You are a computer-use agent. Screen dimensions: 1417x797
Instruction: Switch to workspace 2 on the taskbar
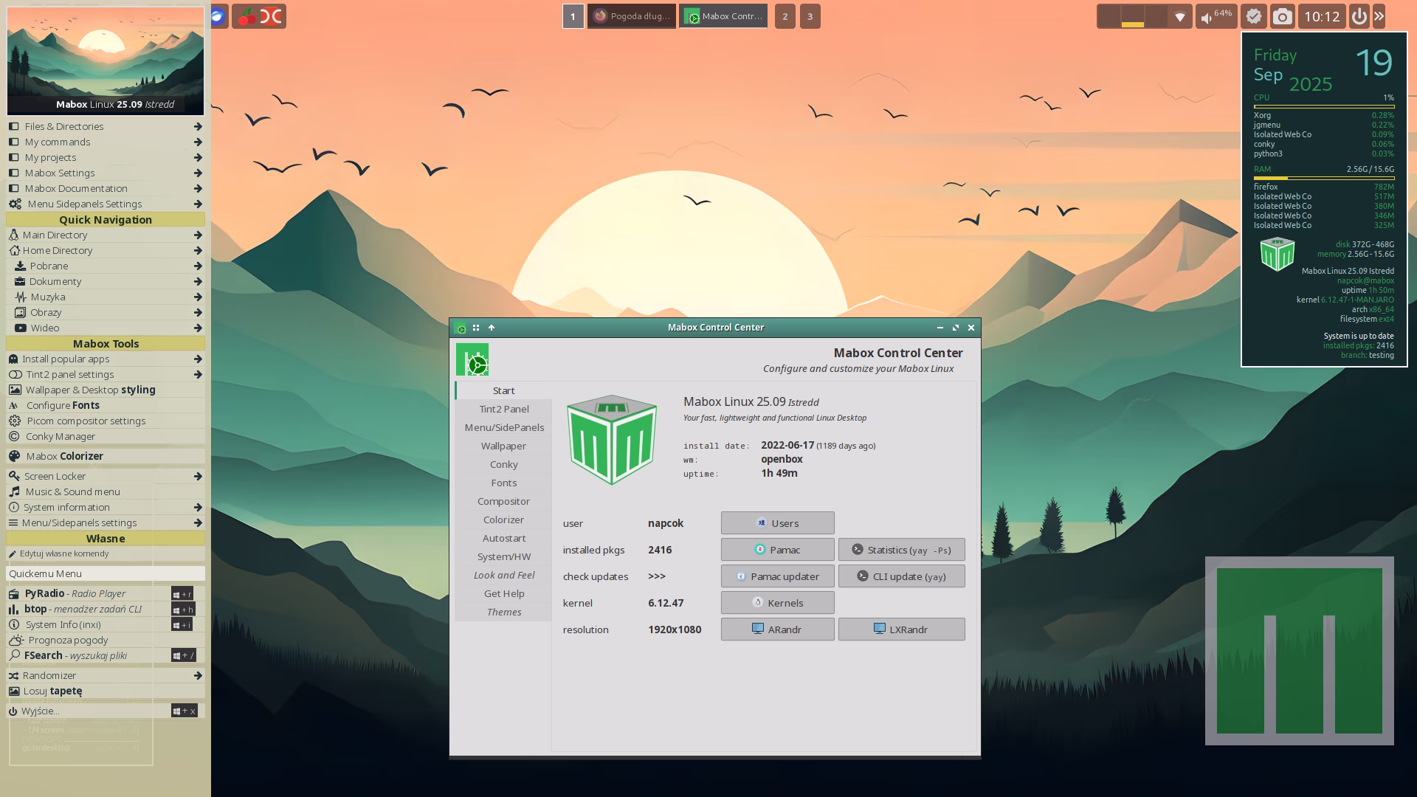click(785, 16)
